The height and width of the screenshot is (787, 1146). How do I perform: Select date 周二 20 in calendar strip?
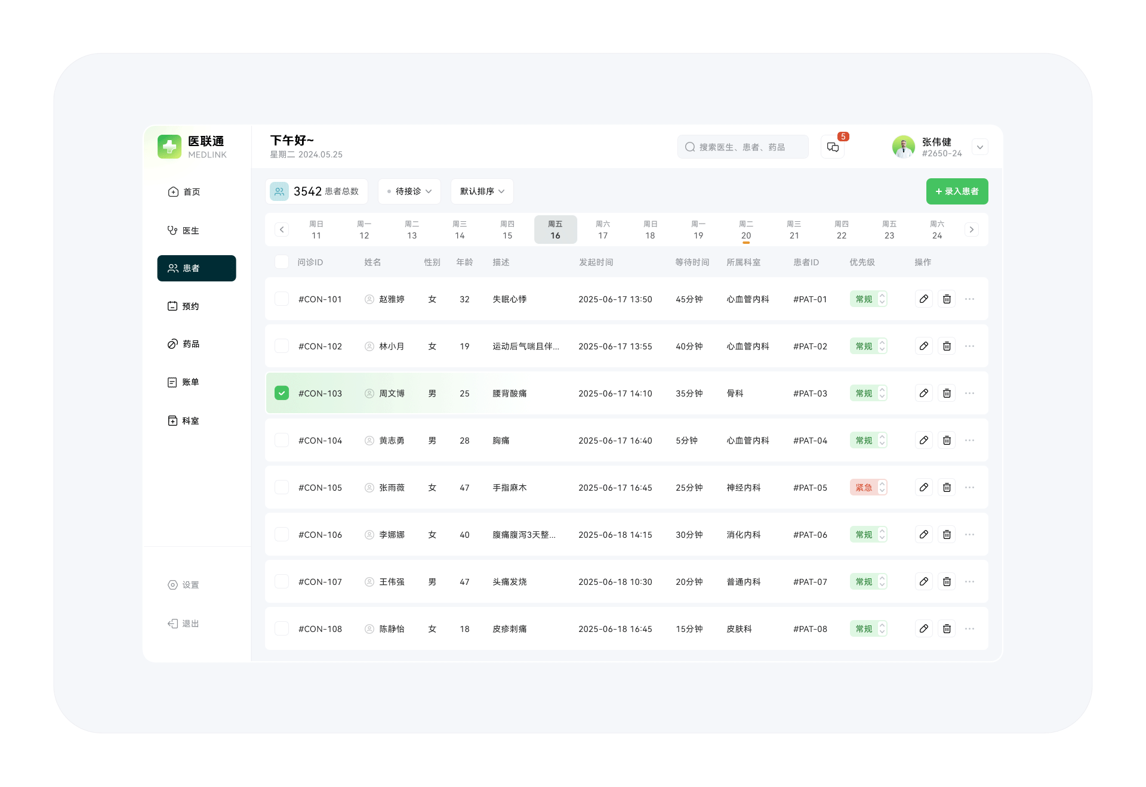pos(746,230)
